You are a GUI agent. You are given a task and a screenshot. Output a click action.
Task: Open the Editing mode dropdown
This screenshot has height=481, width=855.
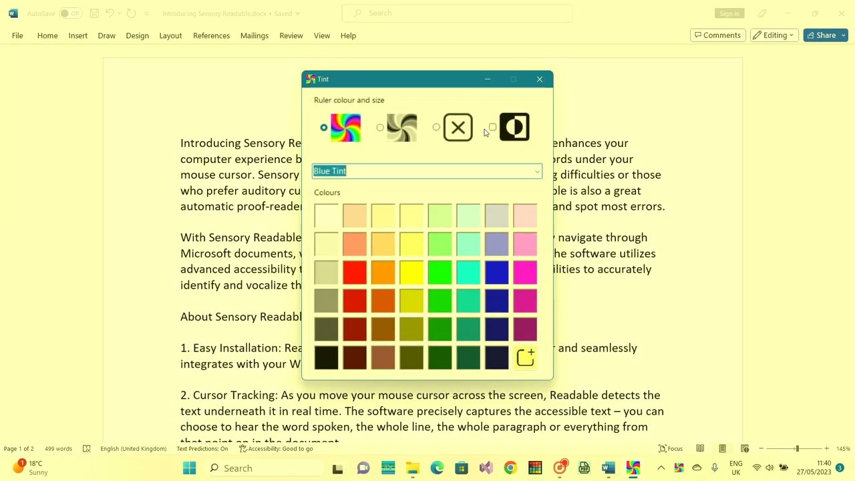coord(774,35)
